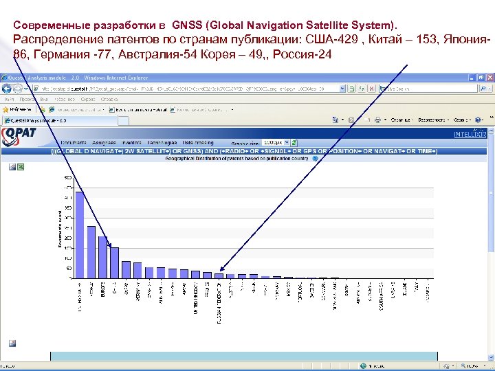Image resolution: width=495 pixels, height=371 pixels.
Task: Switch to the Technologies tab
Action: tap(162, 143)
